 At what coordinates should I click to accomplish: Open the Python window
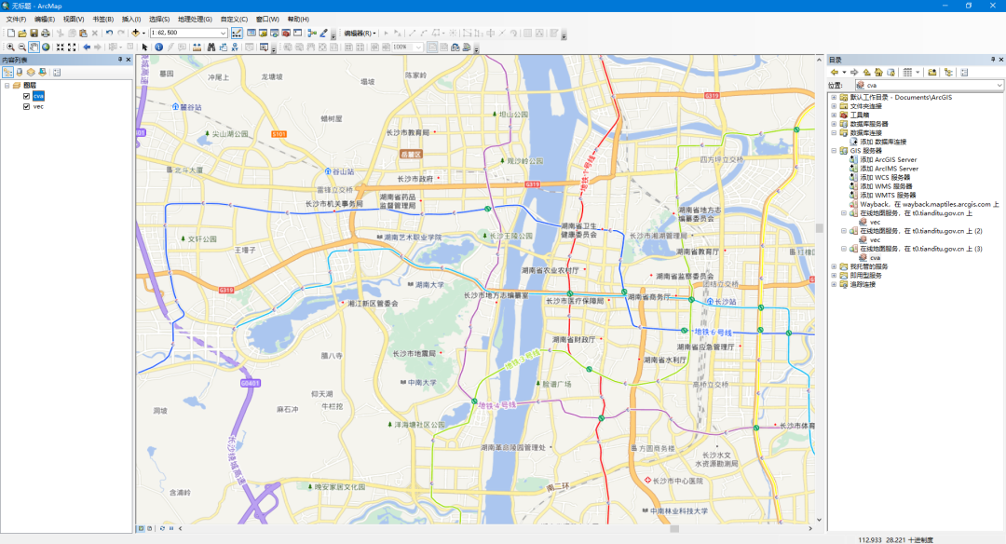point(298,33)
